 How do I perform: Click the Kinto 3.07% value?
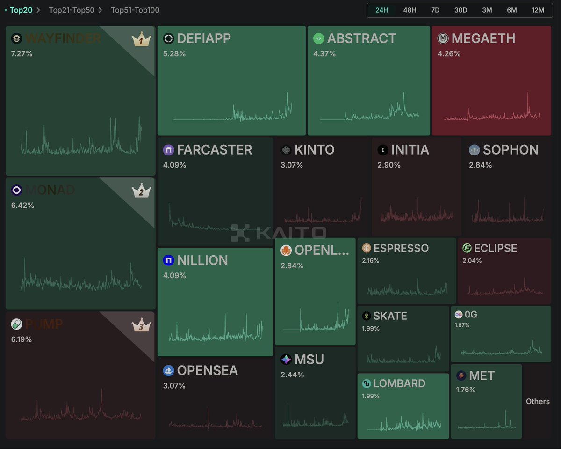pyautogui.click(x=292, y=165)
